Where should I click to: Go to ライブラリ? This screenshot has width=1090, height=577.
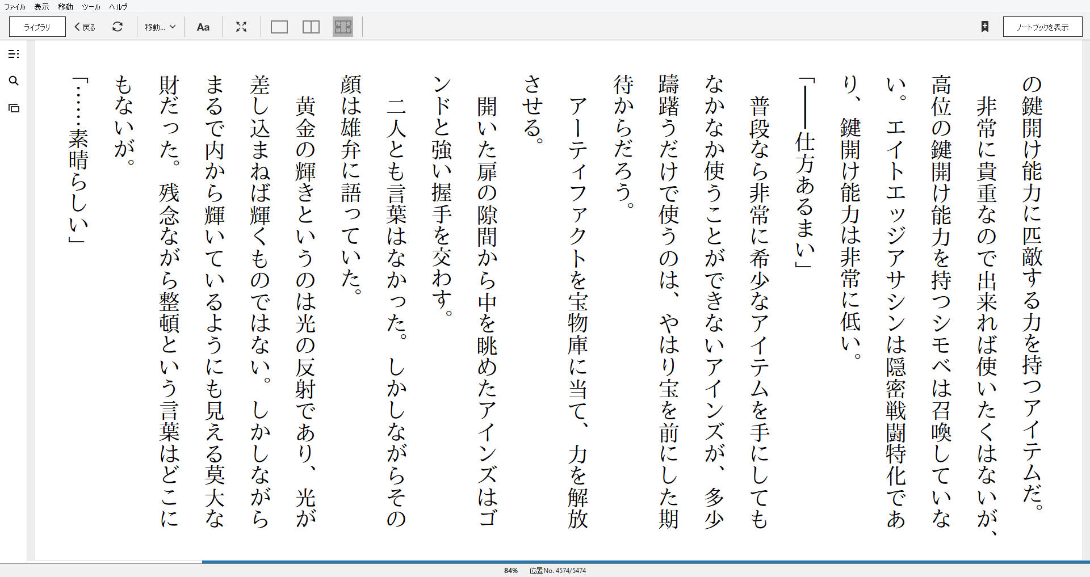click(37, 27)
